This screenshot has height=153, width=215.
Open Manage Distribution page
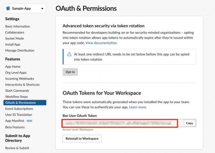20,51
